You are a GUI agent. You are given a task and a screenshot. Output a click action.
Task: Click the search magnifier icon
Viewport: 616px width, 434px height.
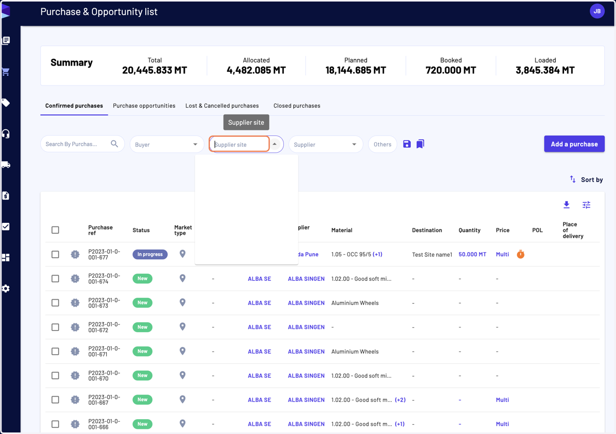[x=114, y=144]
